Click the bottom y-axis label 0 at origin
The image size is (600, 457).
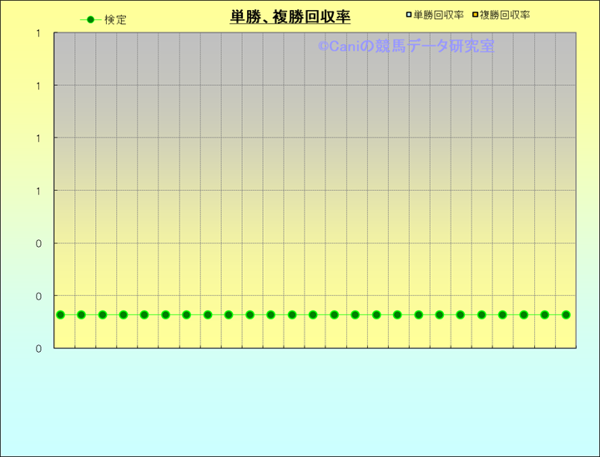coord(38,349)
